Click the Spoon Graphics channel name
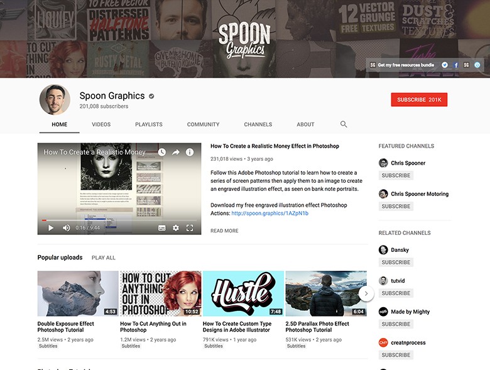490x370 pixels. click(112, 95)
